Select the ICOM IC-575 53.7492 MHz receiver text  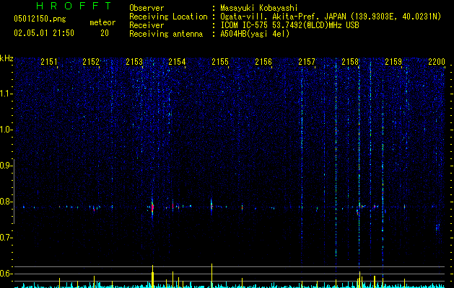coord(289,25)
